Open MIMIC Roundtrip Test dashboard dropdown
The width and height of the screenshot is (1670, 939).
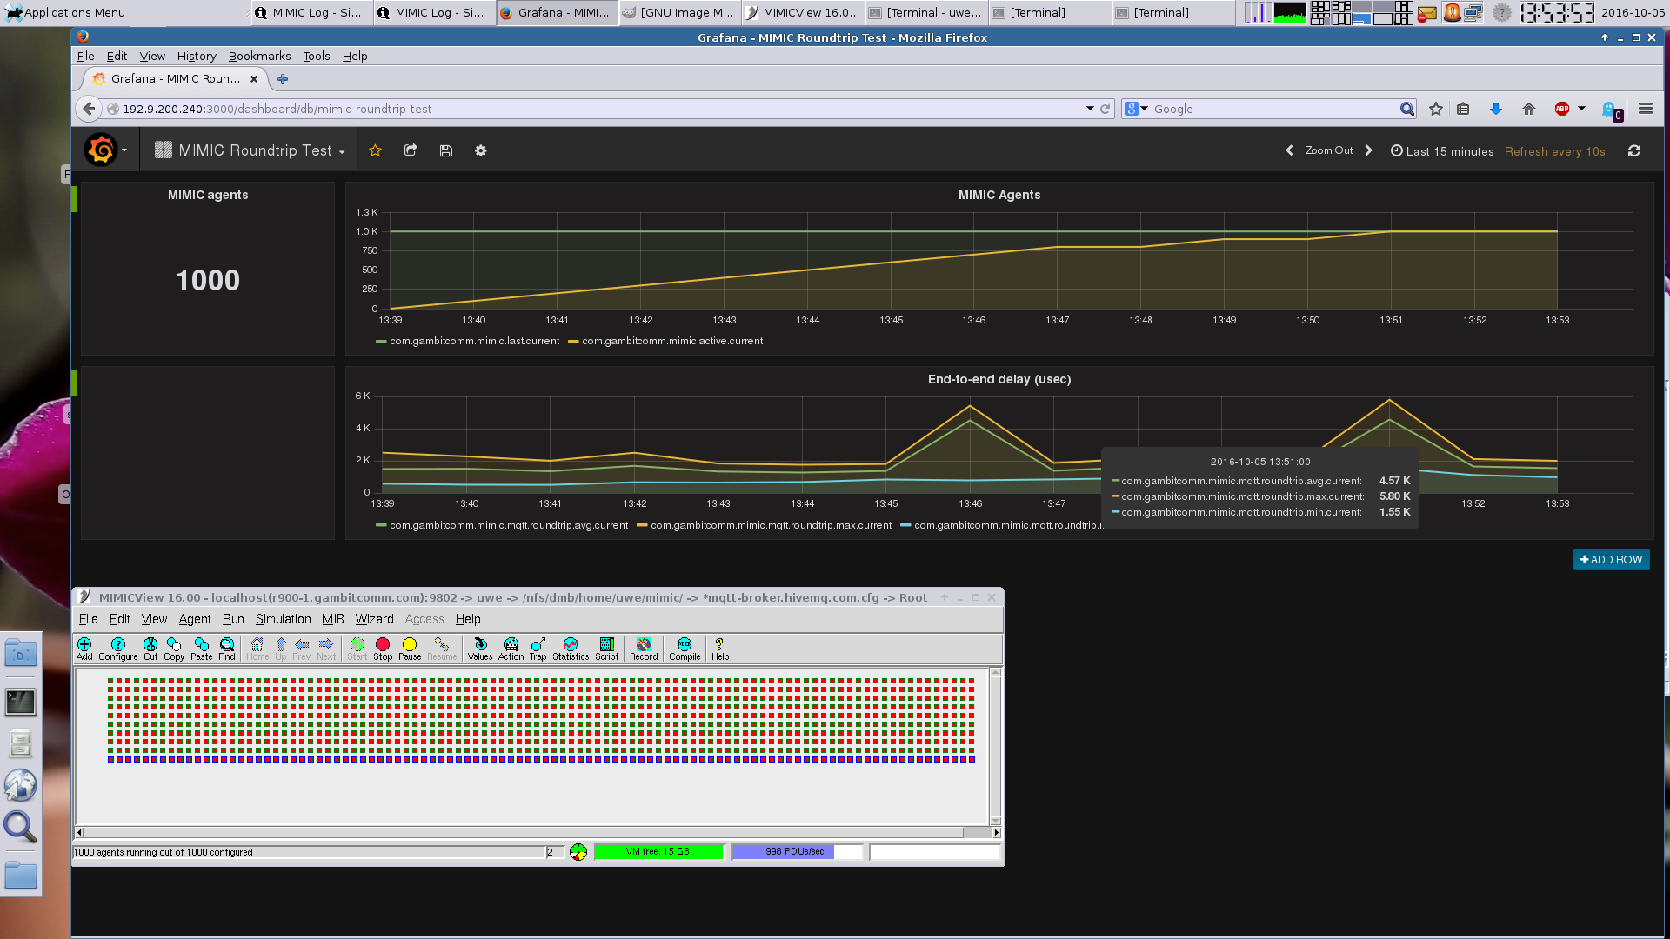click(x=250, y=150)
